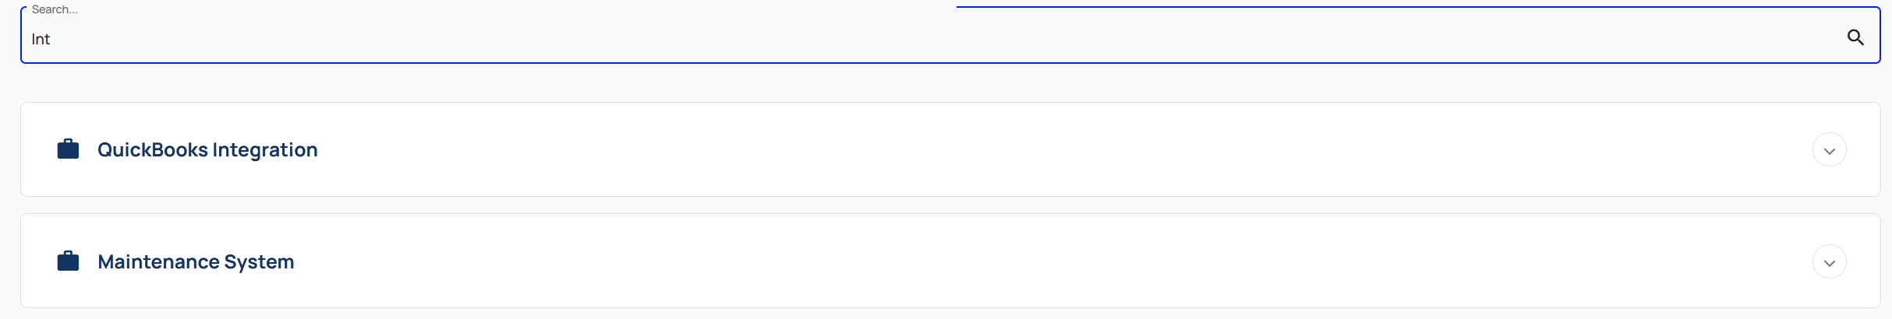Expand the Maintenance System chevron button
The width and height of the screenshot is (1892, 319).
(1829, 262)
